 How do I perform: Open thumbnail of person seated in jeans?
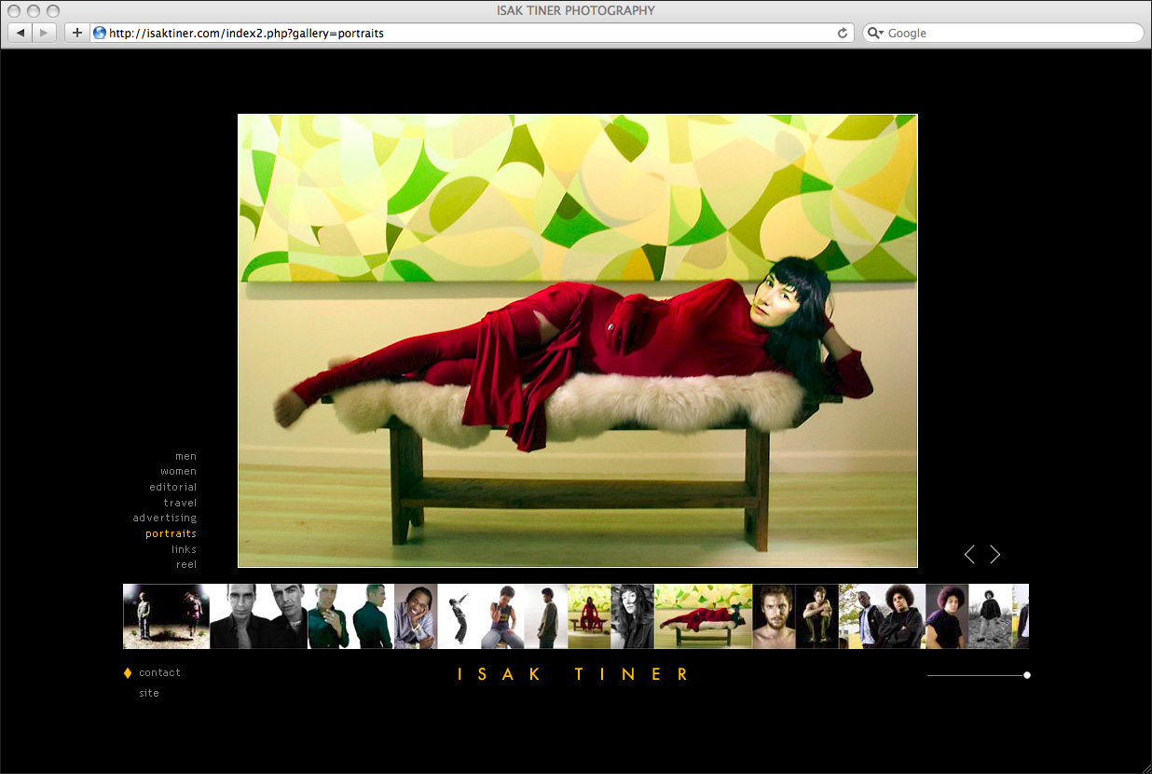point(502,616)
